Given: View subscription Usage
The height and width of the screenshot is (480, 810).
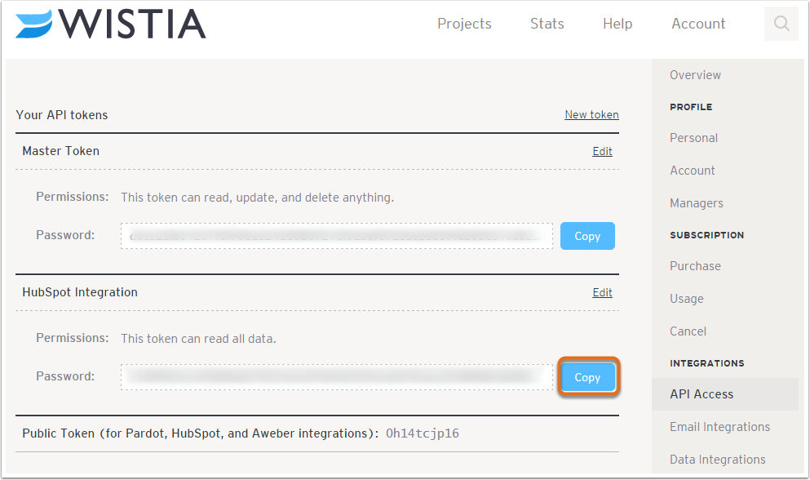Looking at the screenshot, I should click(x=687, y=299).
